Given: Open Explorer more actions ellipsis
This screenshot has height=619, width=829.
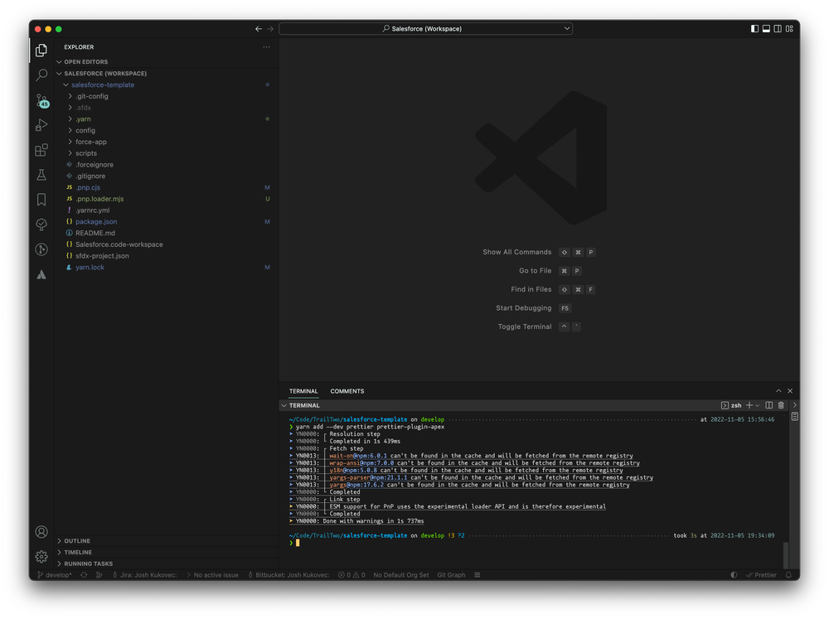Looking at the screenshot, I should click(x=266, y=47).
